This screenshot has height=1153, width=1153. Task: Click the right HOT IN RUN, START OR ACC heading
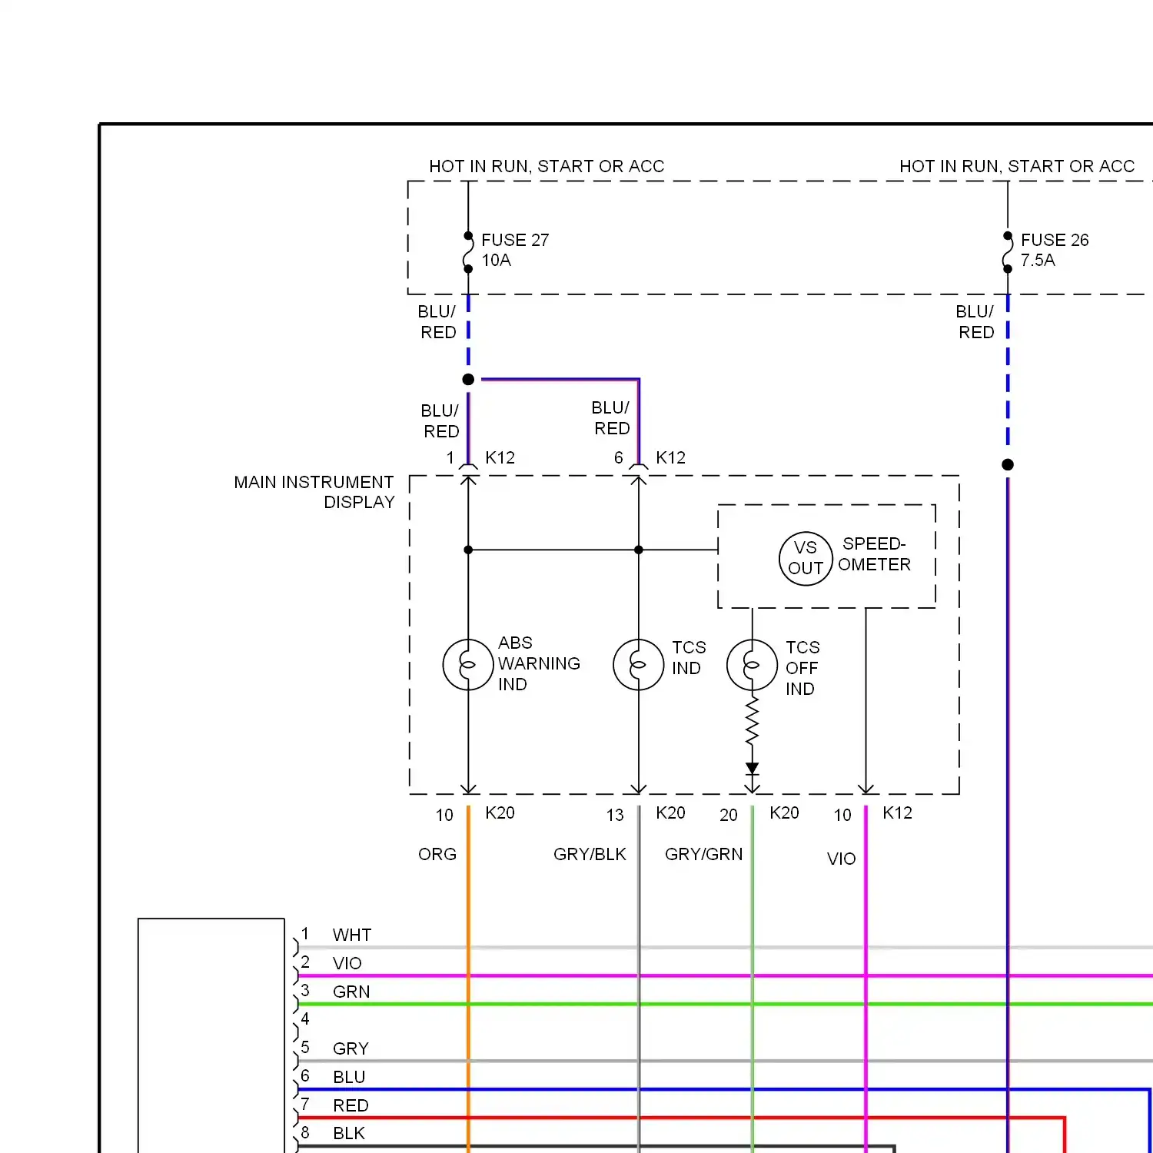coord(1017,166)
